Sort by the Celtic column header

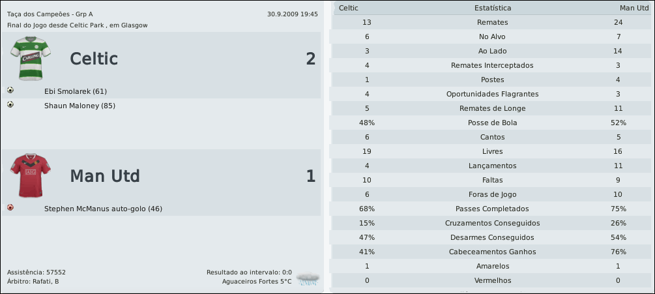point(349,8)
